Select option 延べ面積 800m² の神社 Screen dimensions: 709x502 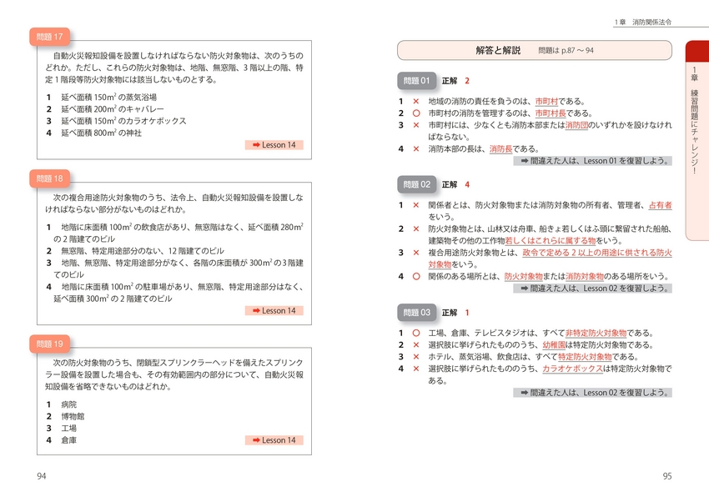tap(94, 133)
